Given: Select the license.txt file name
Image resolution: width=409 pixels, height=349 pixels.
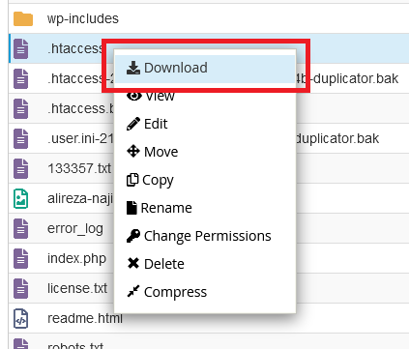Looking at the screenshot, I should click(77, 288).
